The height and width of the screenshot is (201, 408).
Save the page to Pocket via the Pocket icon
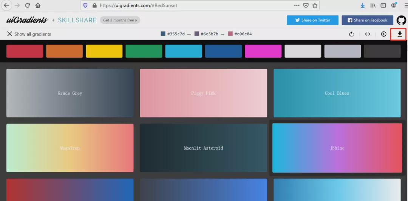(306, 5)
